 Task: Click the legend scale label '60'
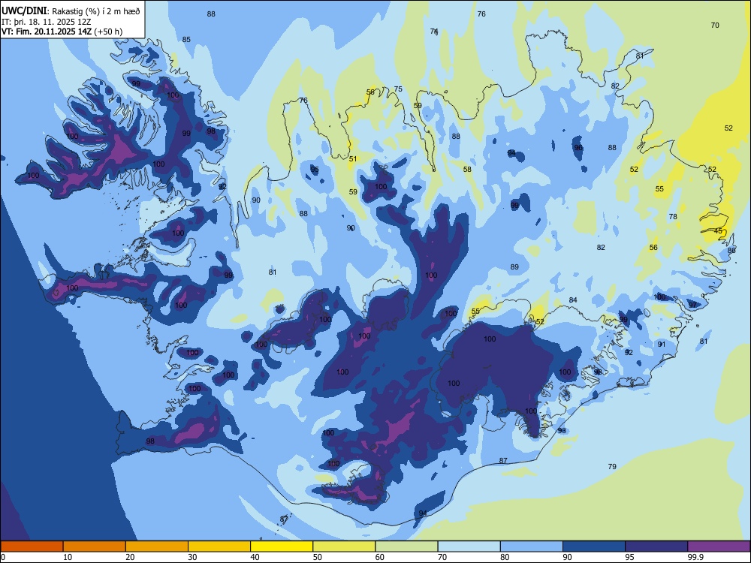(380, 557)
